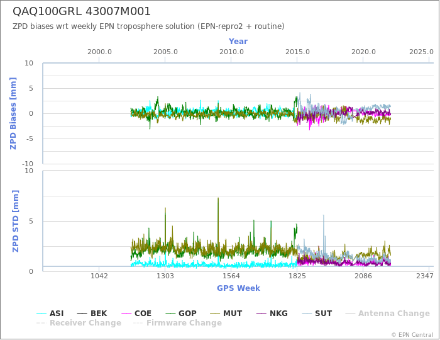
Task: Click the magenta COE legend line marker
Action: coord(126,314)
